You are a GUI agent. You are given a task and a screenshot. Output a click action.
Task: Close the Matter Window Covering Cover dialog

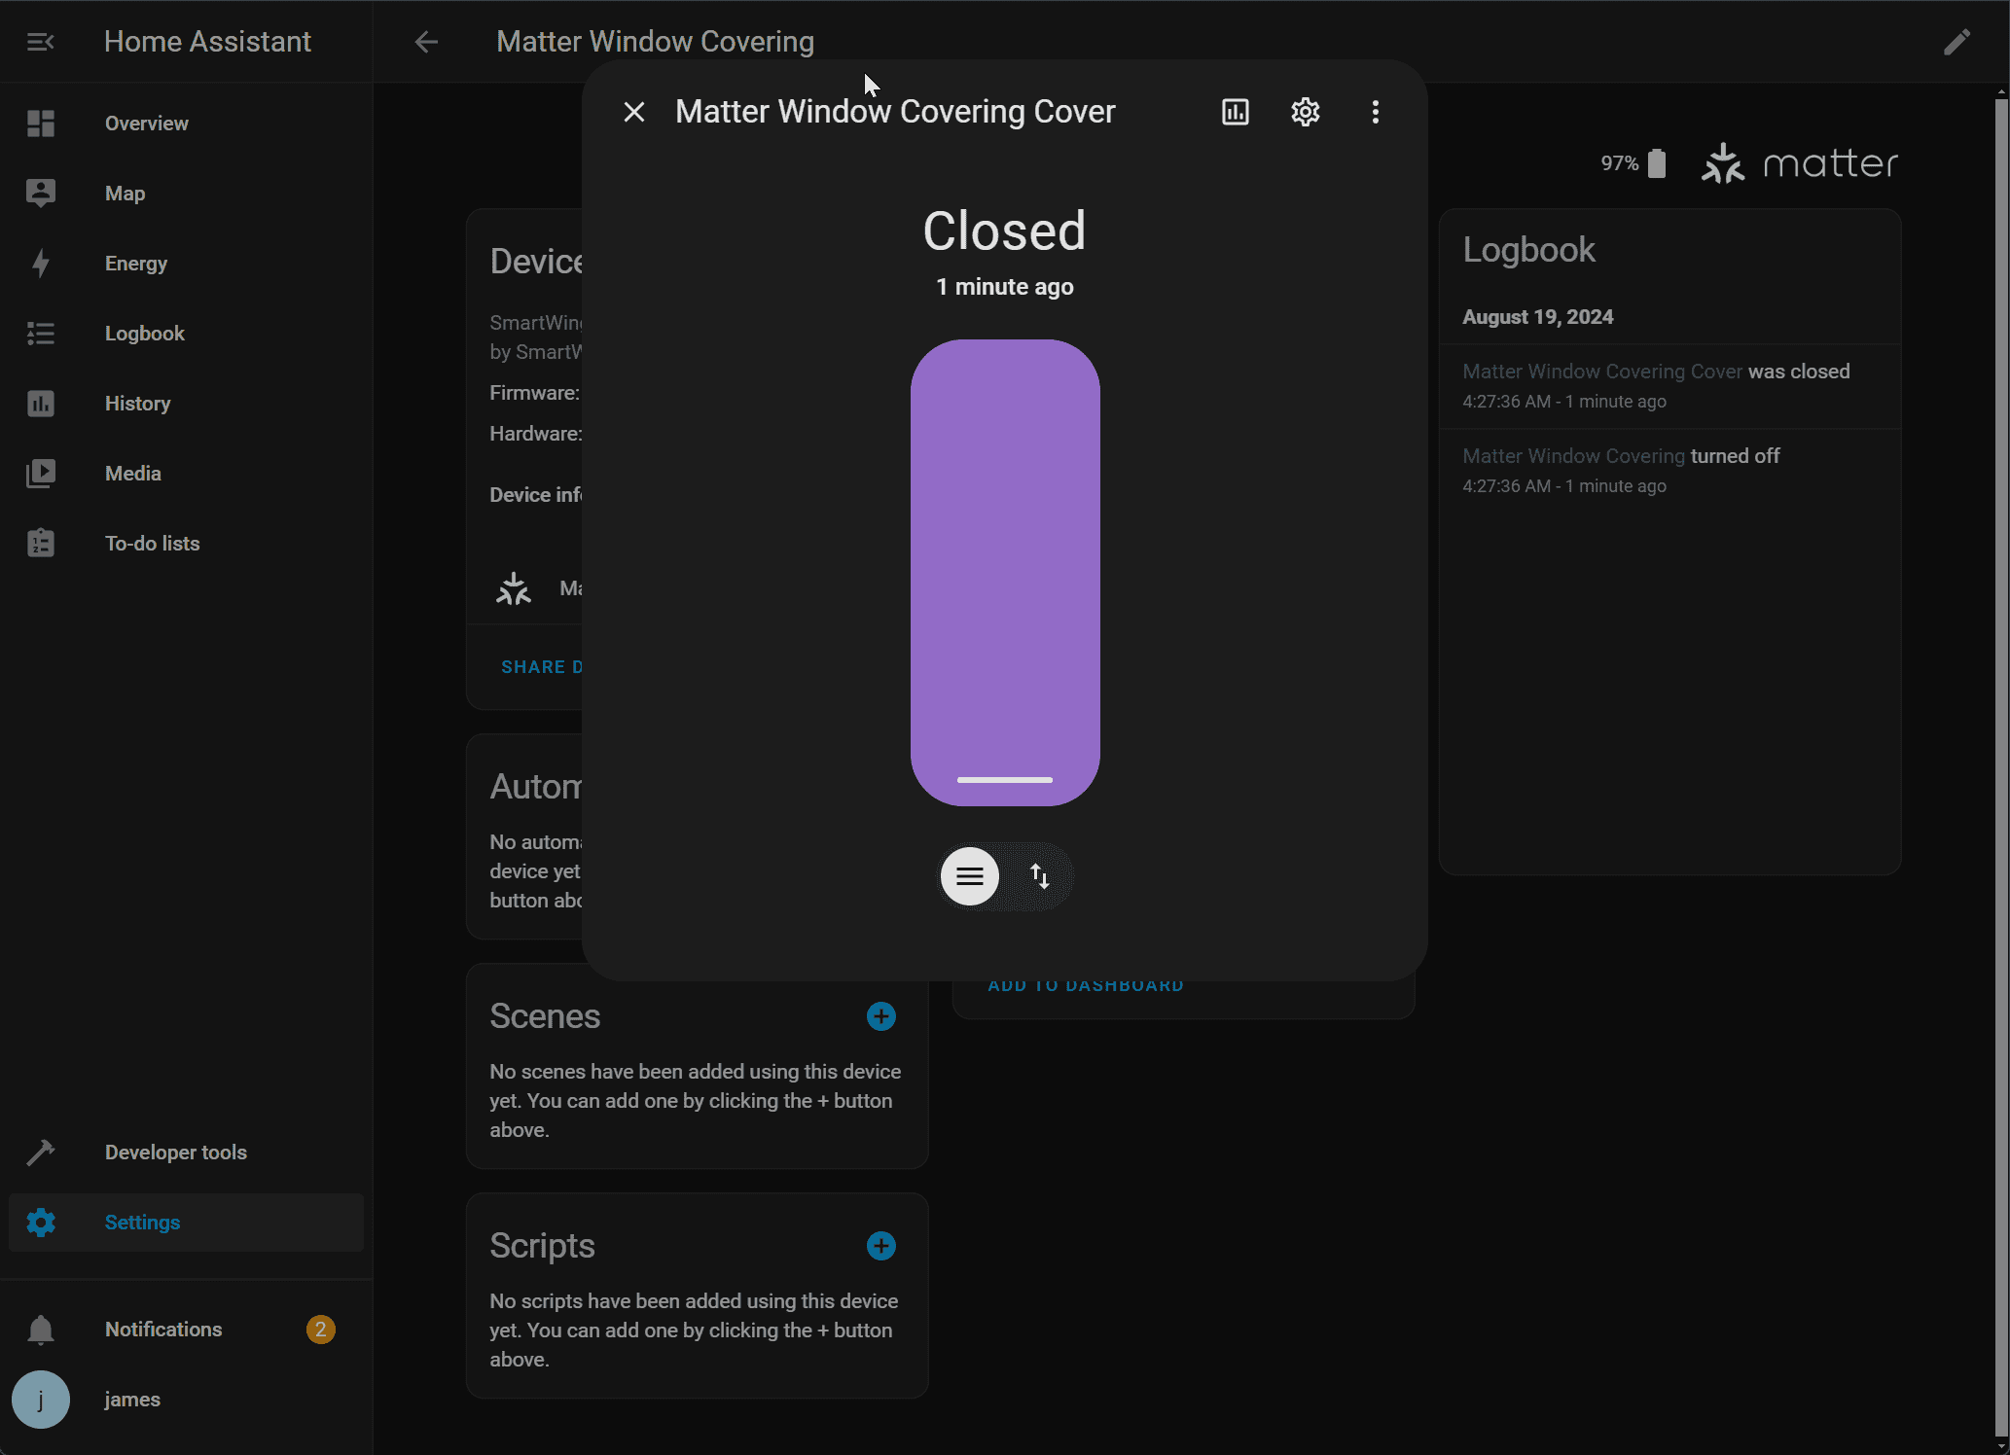tap(634, 112)
